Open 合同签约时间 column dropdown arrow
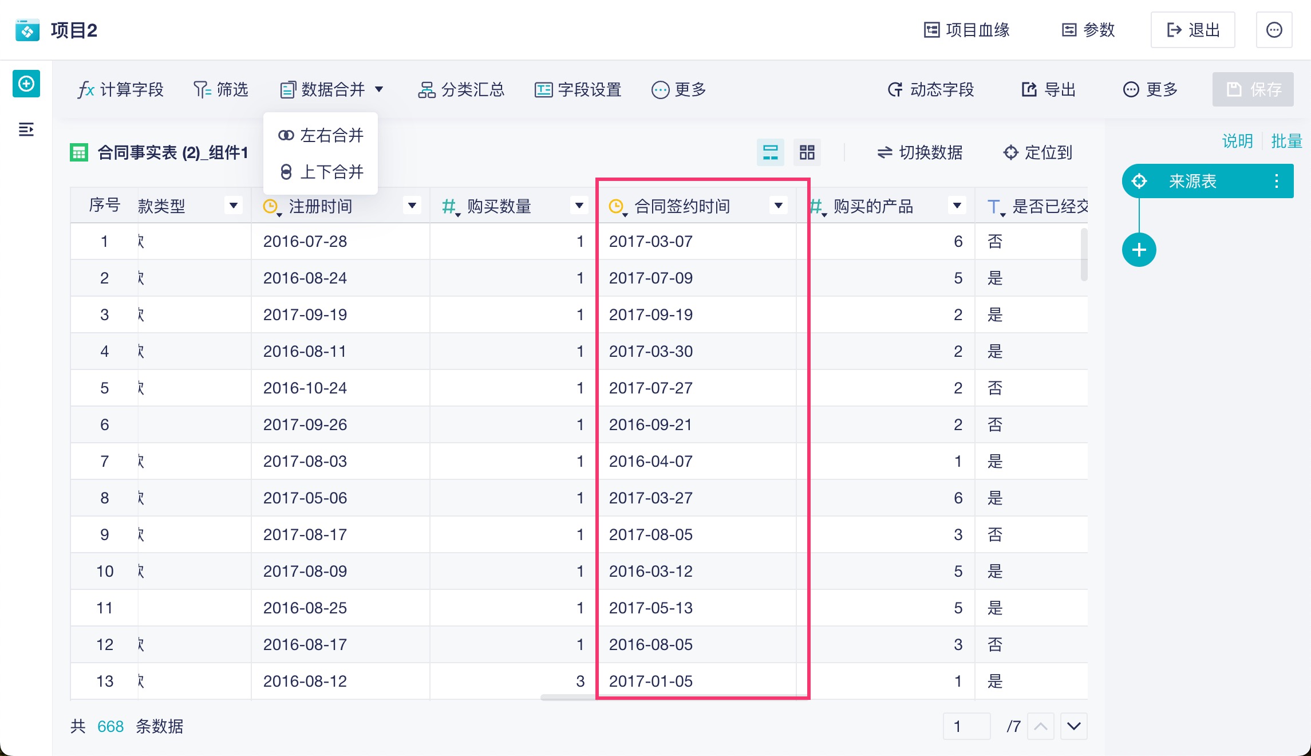 778,206
